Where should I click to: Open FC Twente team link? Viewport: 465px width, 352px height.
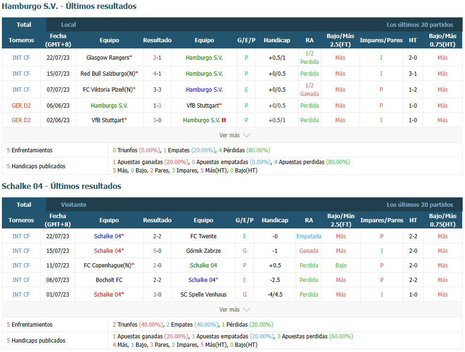click(x=204, y=236)
